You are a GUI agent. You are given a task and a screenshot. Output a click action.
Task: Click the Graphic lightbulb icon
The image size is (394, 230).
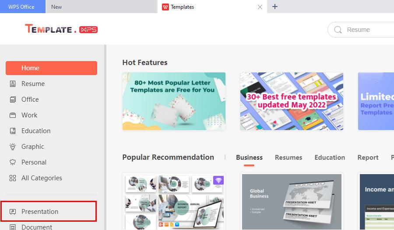pyautogui.click(x=13, y=147)
